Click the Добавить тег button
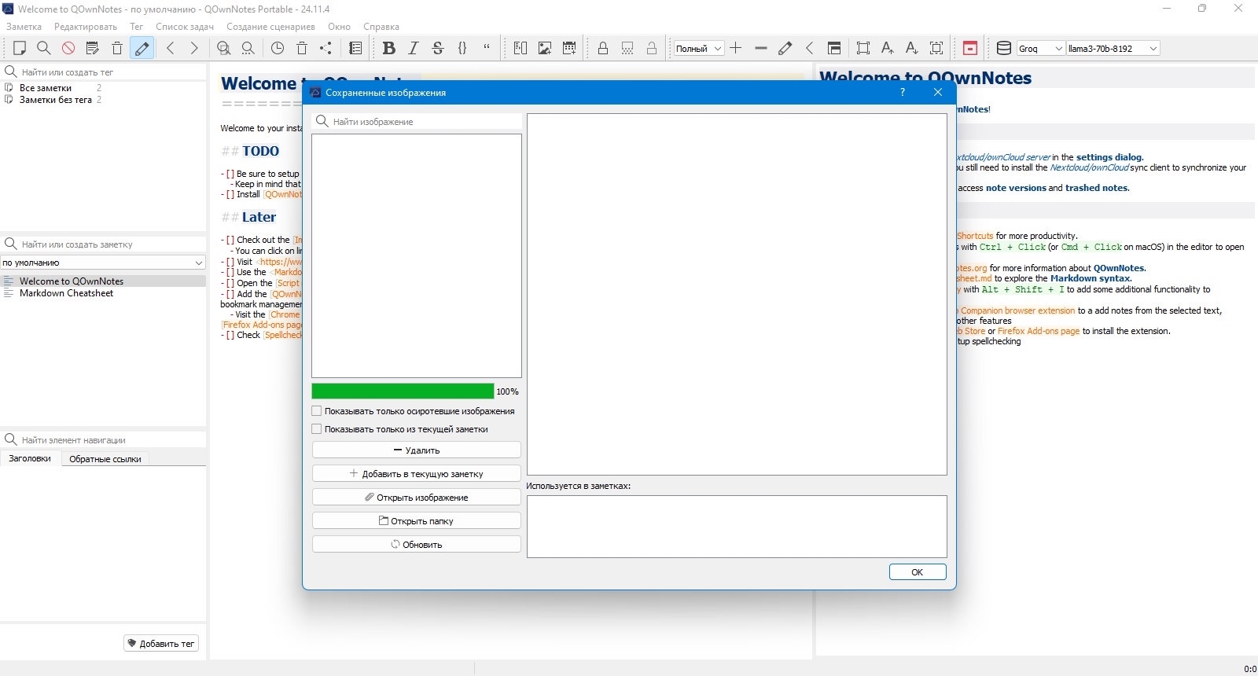This screenshot has height=676, width=1258. click(161, 643)
